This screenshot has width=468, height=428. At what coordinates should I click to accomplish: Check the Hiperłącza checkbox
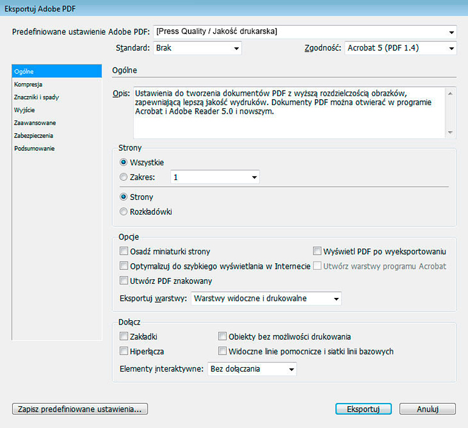(x=123, y=351)
